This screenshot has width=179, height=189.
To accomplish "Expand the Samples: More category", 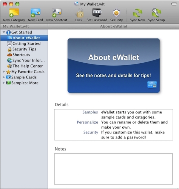I will [4, 83].
